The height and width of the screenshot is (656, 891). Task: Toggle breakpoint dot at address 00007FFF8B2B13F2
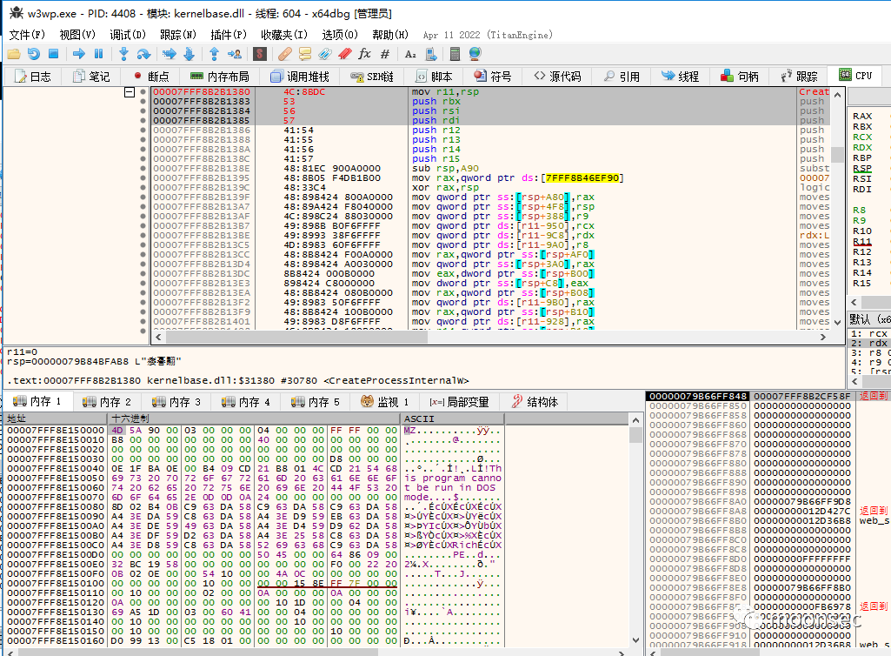coord(143,303)
